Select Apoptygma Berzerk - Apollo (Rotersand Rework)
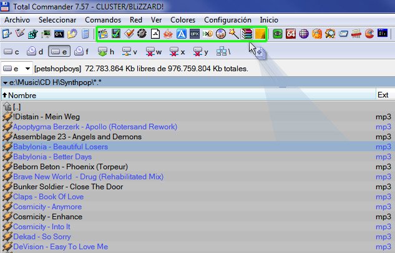The image size is (395, 253). click(x=197, y=127)
